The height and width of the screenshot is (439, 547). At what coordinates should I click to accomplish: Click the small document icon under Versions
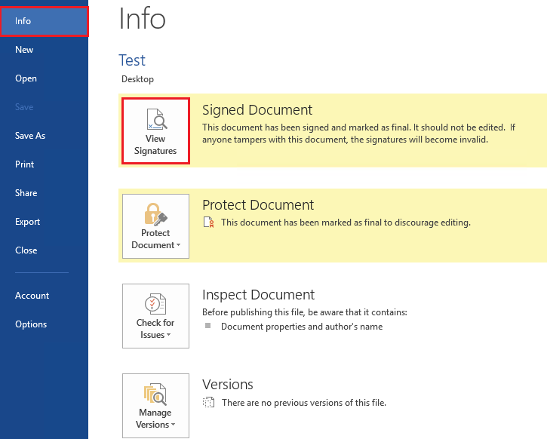pyautogui.click(x=209, y=403)
